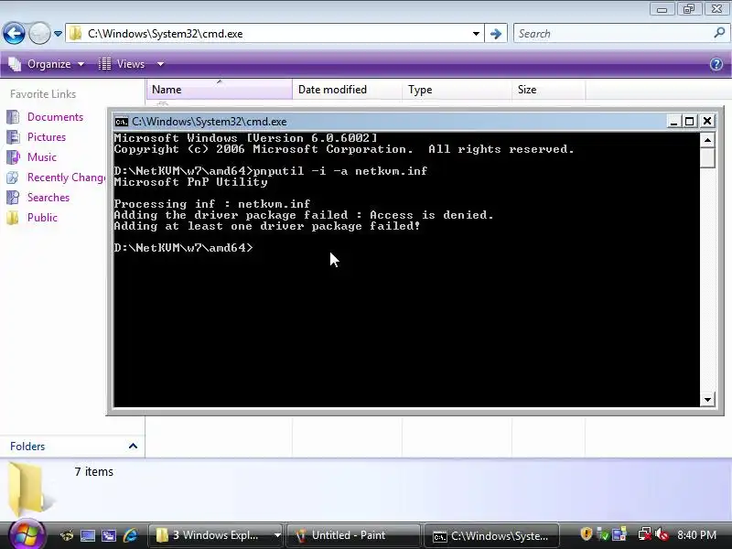
Task: Switch to Untitled - Paint taskbar button
Action: pyautogui.click(x=353, y=535)
